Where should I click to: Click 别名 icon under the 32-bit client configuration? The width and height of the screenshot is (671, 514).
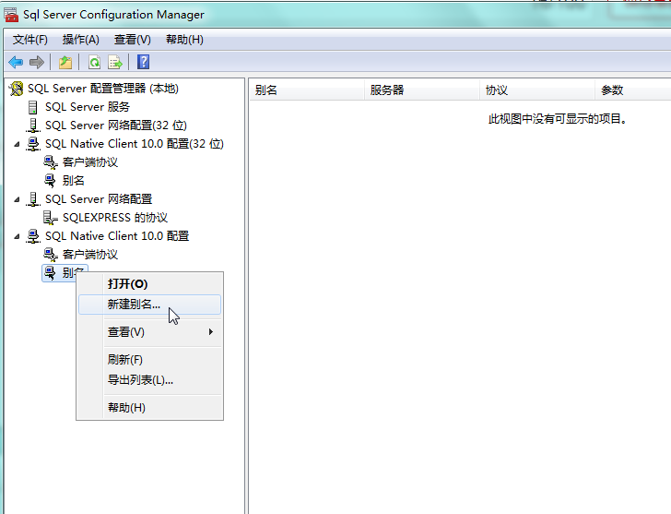tap(50, 181)
